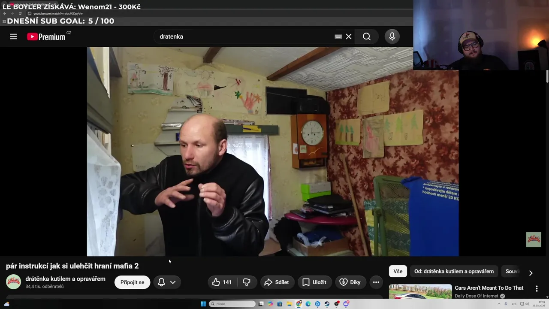Select Od: drátěnka kutilem a opravářem chip
549x309 pixels.
click(454, 271)
